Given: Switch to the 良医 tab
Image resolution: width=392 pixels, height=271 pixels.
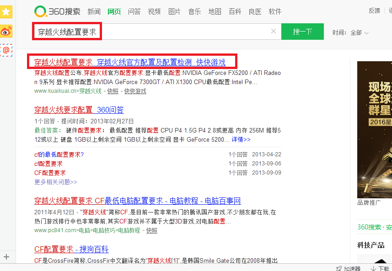Looking at the screenshot, I should click(x=255, y=11).
